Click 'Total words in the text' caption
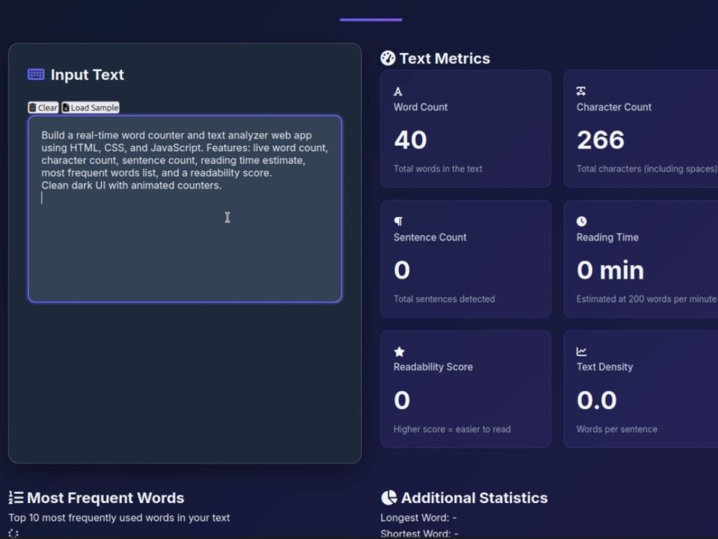The width and height of the screenshot is (718, 539). (438, 169)
